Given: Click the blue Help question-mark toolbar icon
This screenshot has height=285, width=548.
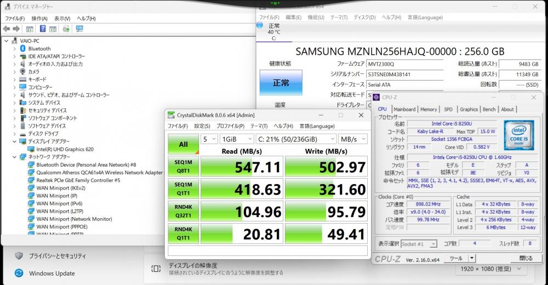Looking at the screenshot, I should point(43,29).
